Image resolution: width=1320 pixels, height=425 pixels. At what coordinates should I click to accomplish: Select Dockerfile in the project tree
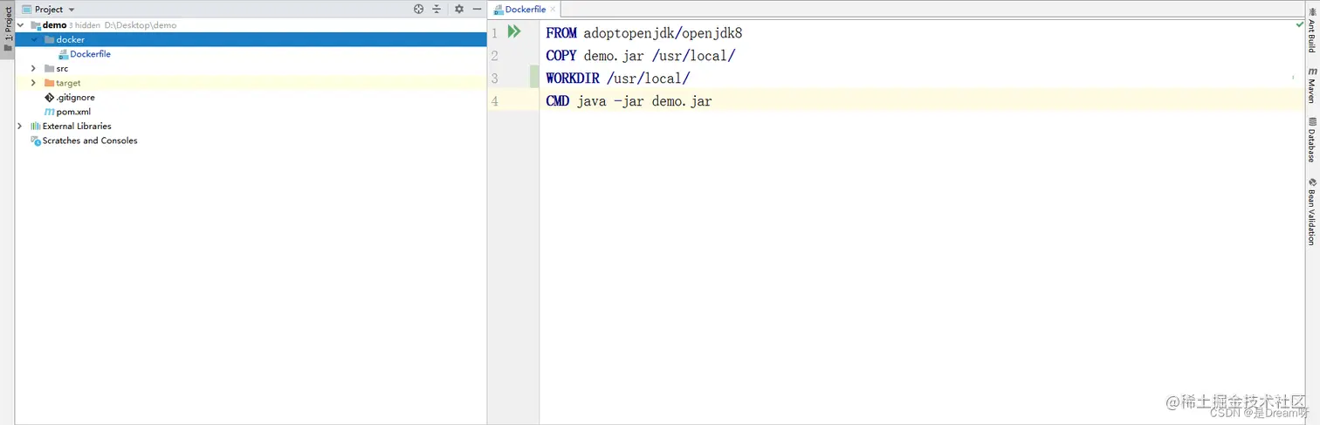pyautogui.click(x=90, y=54)
